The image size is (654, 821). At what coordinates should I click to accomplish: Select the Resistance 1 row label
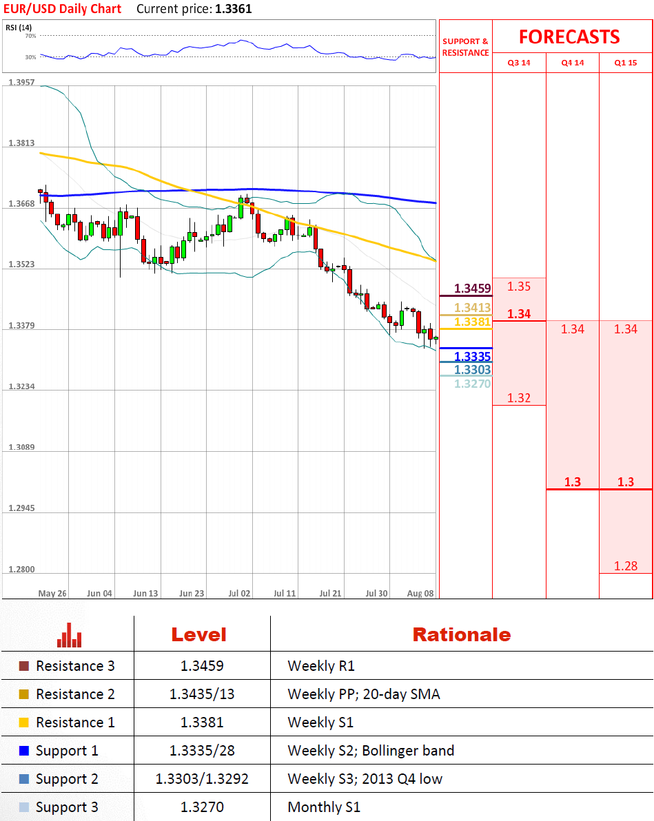click(75, 723)
